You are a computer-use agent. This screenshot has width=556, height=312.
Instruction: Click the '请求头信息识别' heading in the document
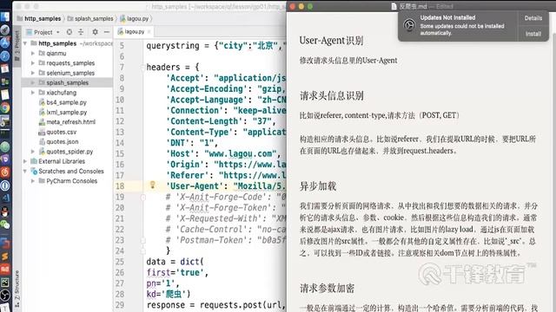point(332,95)
